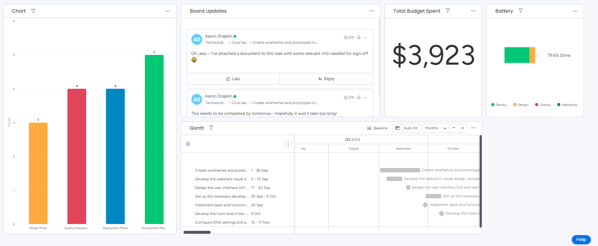This screenshot has height=246, width=598.
Task: Click Develop the front-end milestone diamond
Action: coord(441,213)
